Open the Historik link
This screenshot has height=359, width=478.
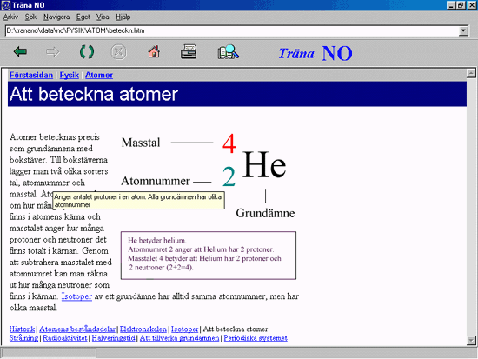[22, 329]
